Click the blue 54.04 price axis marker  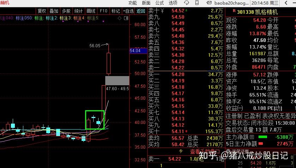pyautogui.click(x=138, y=51)
